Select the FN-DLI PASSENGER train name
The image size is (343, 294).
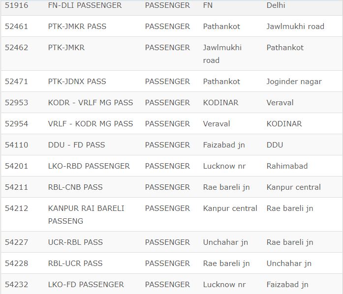click(x=85, y=5)
